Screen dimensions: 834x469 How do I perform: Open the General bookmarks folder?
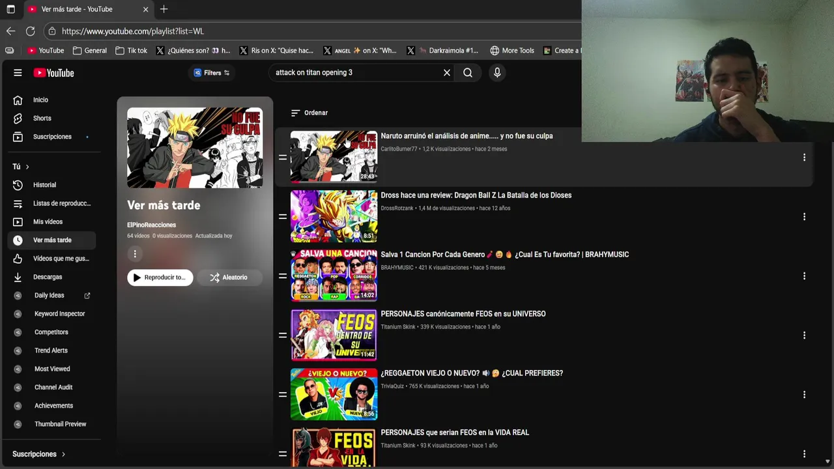click(x=90, y=50)
